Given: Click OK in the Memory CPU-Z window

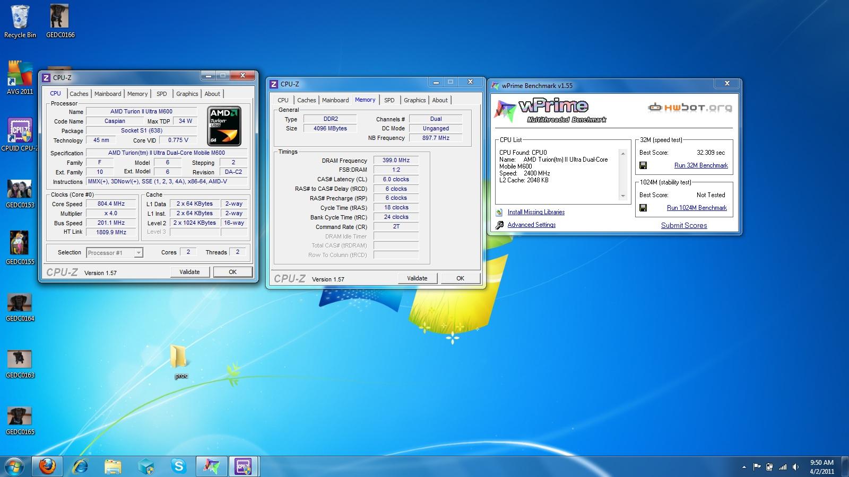Looking at the screenshot, I should 460,278.
